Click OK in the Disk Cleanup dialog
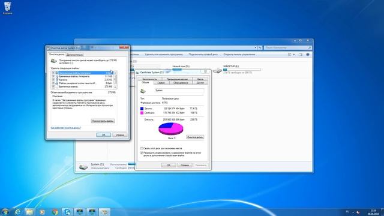This screenshot has height=216, width=384. [104, 135]
